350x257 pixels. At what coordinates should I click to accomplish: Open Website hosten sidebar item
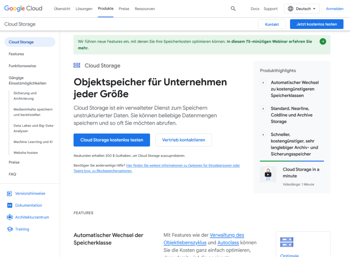(26, 153)
